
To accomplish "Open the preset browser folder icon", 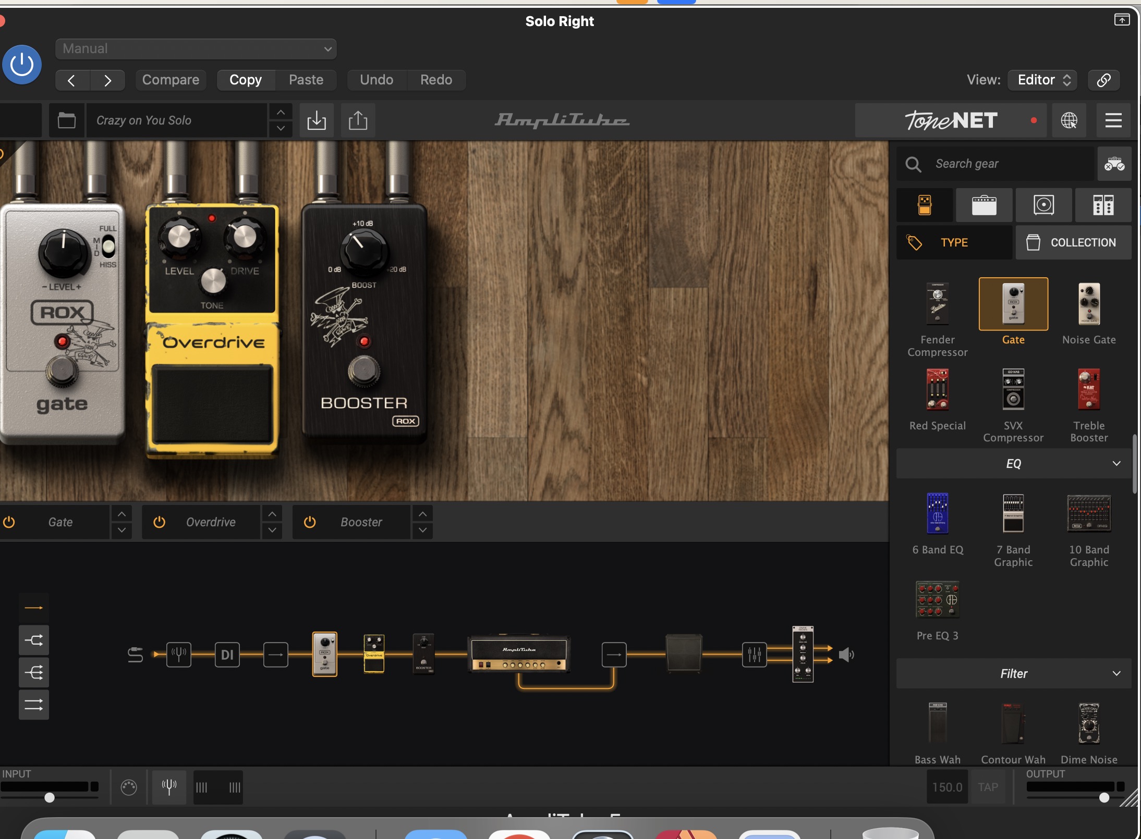I will tap(67, 120).
